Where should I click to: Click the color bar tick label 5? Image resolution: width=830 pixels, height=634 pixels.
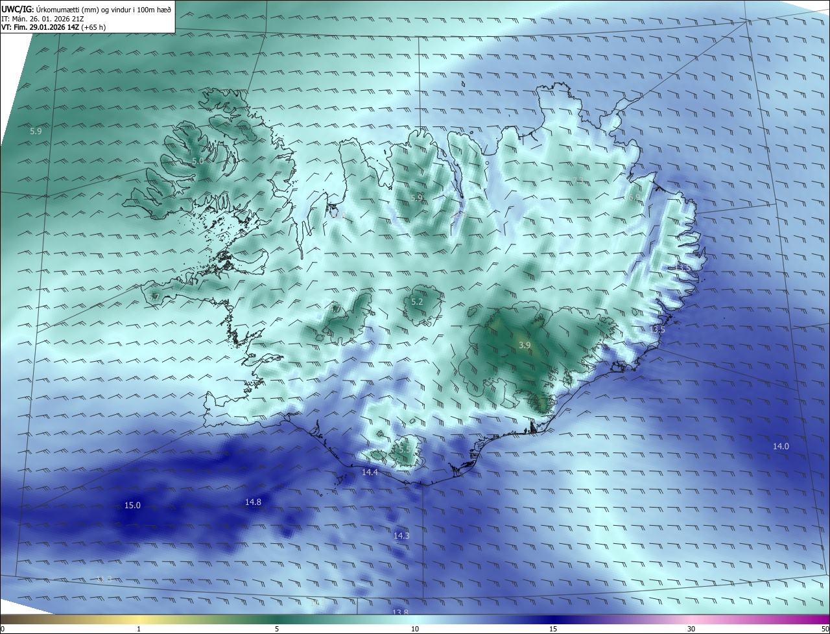277,629
